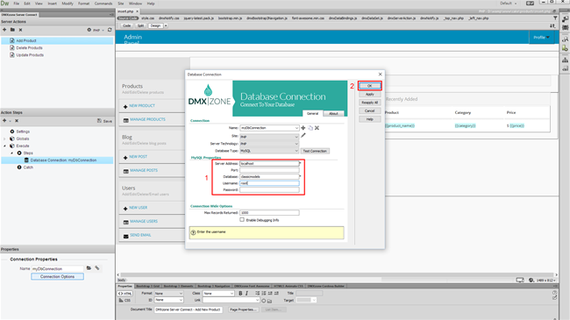Screen dimensions: 570x320
Task: Click folder icon beside Connection Properties name
Action: (x=89, y=268)
